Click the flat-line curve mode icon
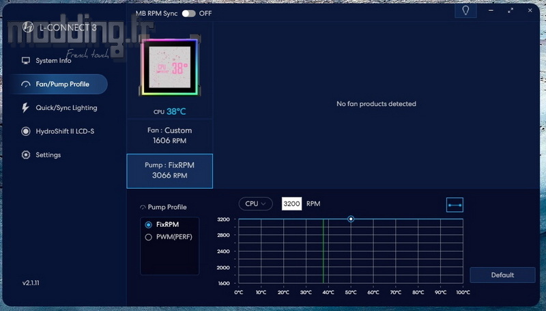This screenshot has width=546, height=311. click(455, 204)
